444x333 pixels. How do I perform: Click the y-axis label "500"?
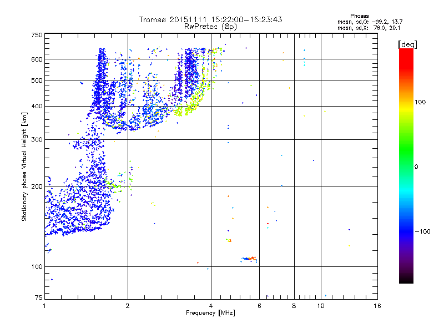pyautogui.click(x=37, y=80)
